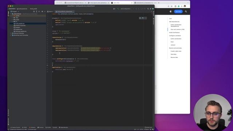Open Add Configuration dropdown in IDE
233x131 pixels.
[126, 9]
